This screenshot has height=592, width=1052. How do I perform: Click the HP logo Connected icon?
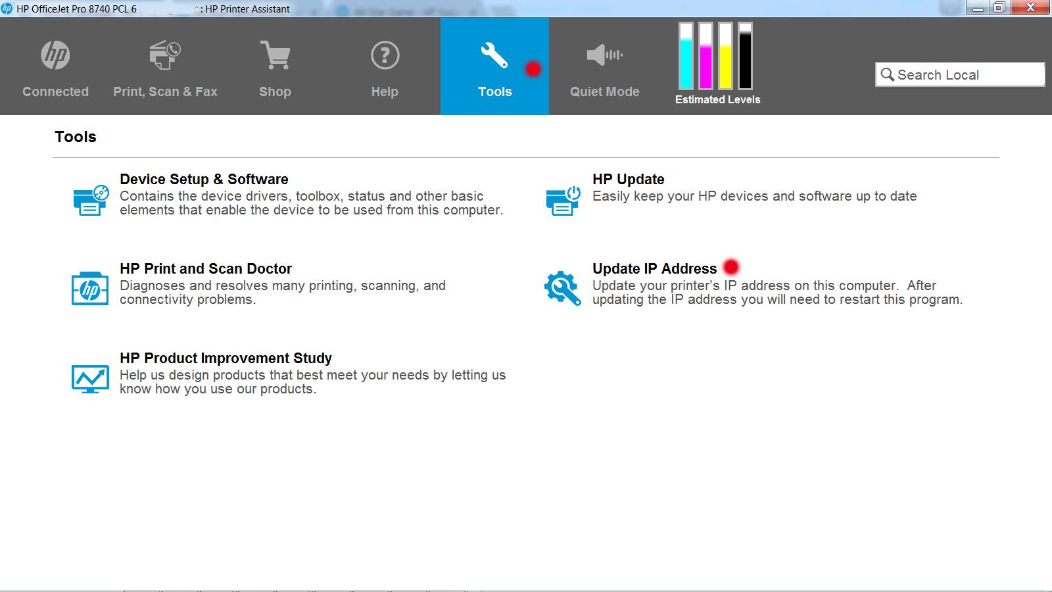coord(55,55)
